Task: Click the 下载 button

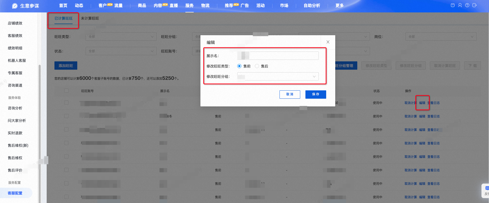Action: [x=472, y=66]
